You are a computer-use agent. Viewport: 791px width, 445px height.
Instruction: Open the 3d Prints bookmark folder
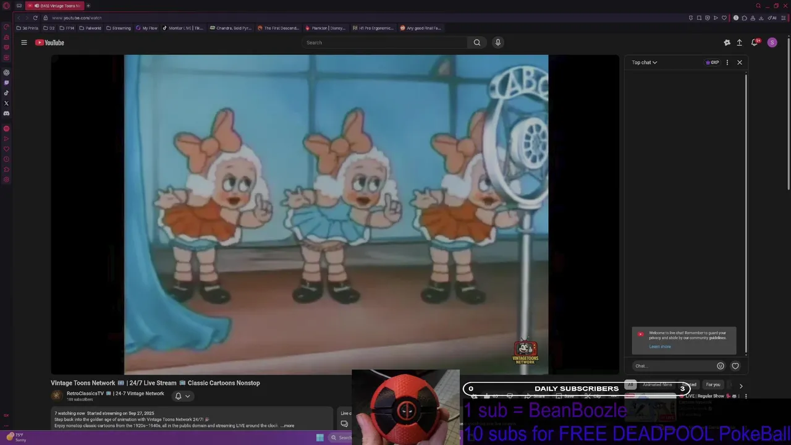[x=28, y=28]
